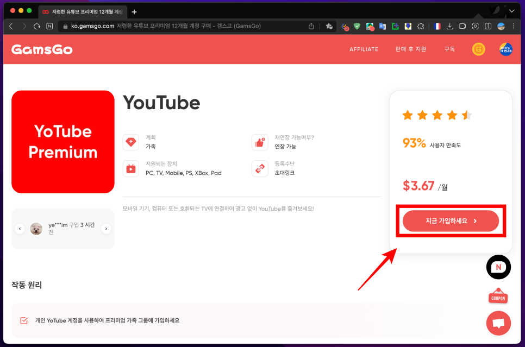Viewport: 525px width, 347px height.
Task: Click the gold G coin icon
Action: tap(478, 49)
